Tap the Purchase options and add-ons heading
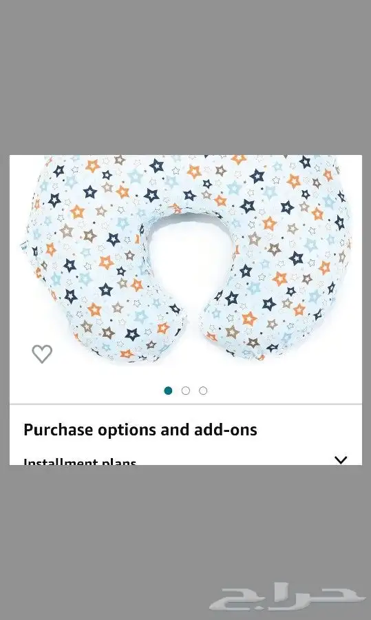Viewport: 371px width, 620px height. point(140,430)
